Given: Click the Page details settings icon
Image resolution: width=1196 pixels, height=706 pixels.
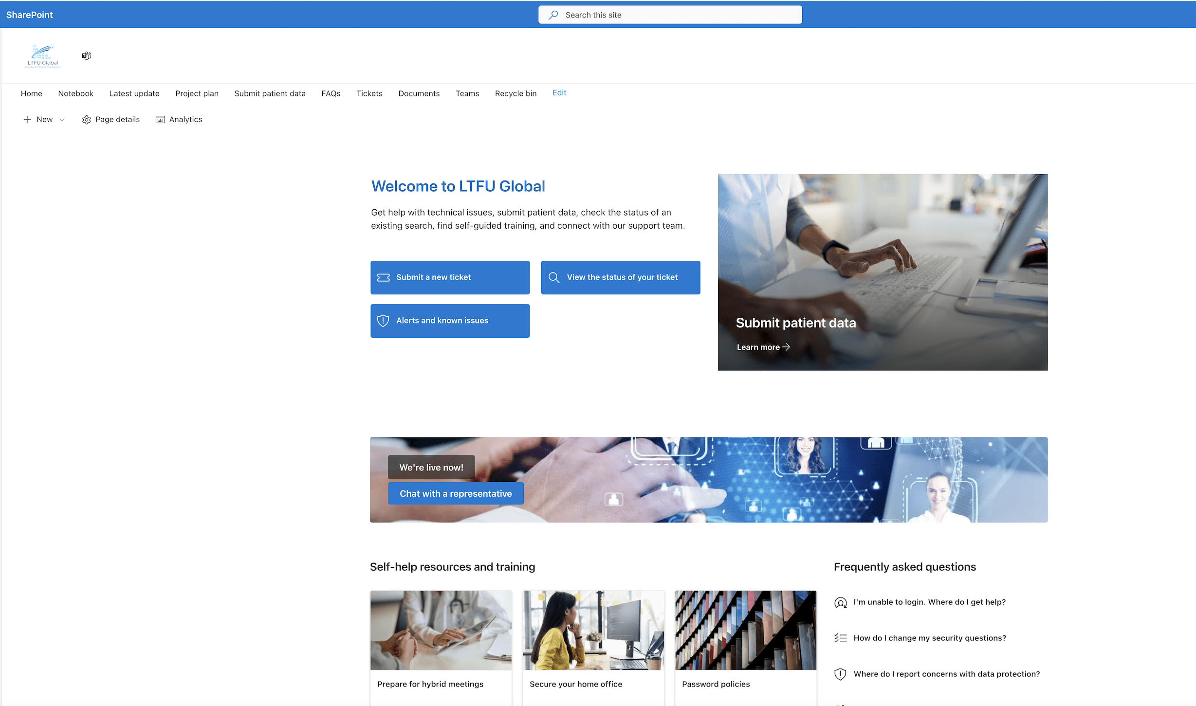Looking at the screenshot, I should coord(86,119).
